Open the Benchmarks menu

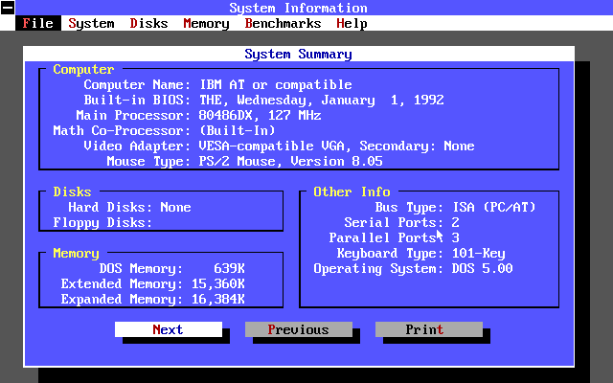[x=284, y=23]
